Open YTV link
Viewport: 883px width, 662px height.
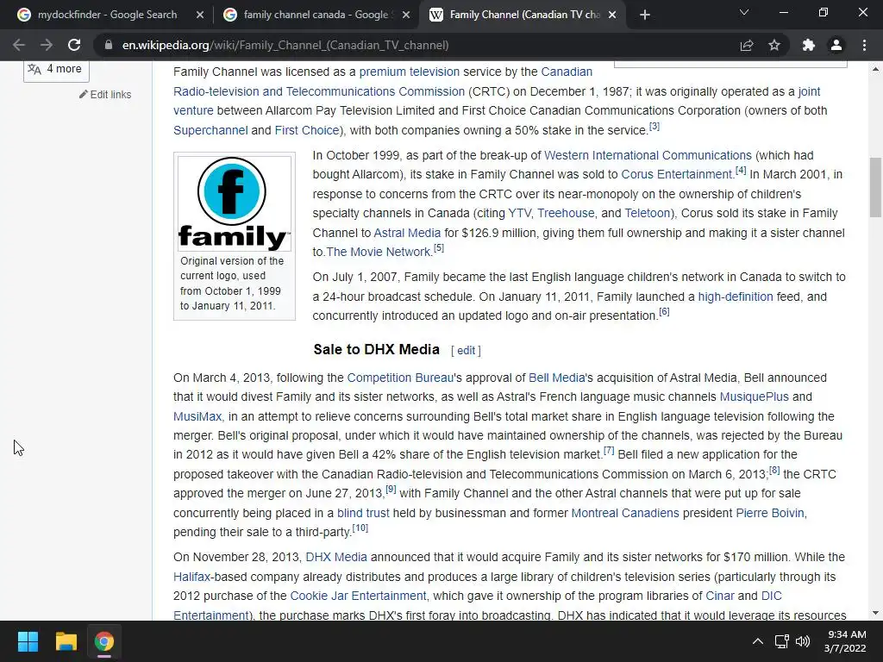coord(519,214)
